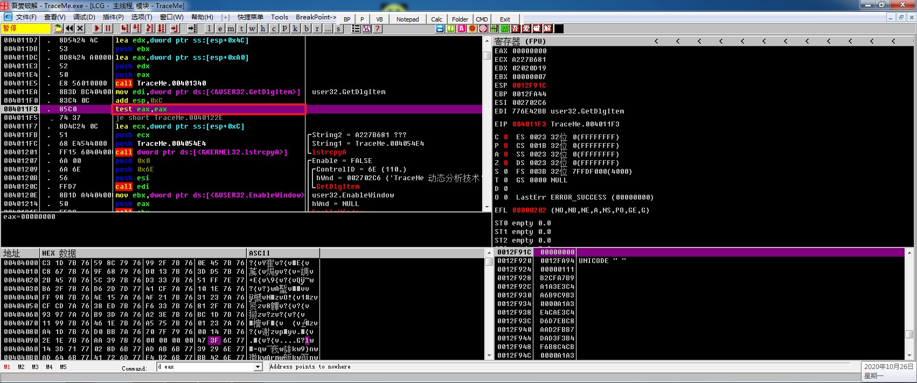
Task: Open the call stack 'k' window icon
Action: (x=295, y=29)
